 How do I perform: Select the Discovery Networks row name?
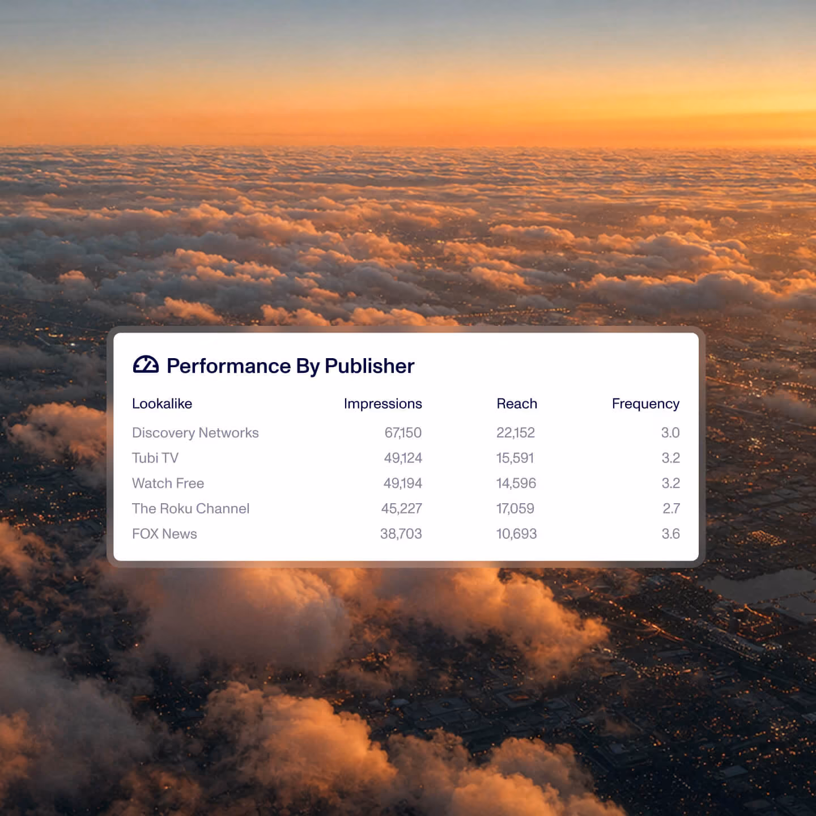click(x=195, y=433)
